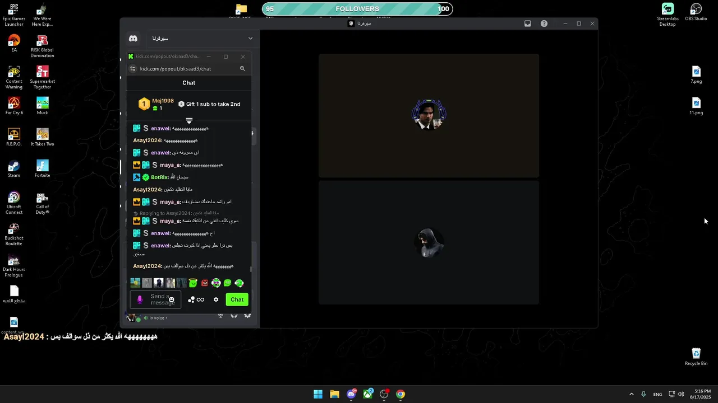718x403 pixels.
Task: Click Discord user avatar in voice panel
Action: point(132,317)
